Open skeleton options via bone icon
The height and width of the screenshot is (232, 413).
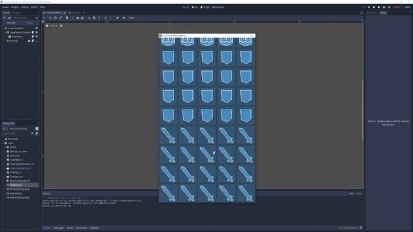click(117, 18)
